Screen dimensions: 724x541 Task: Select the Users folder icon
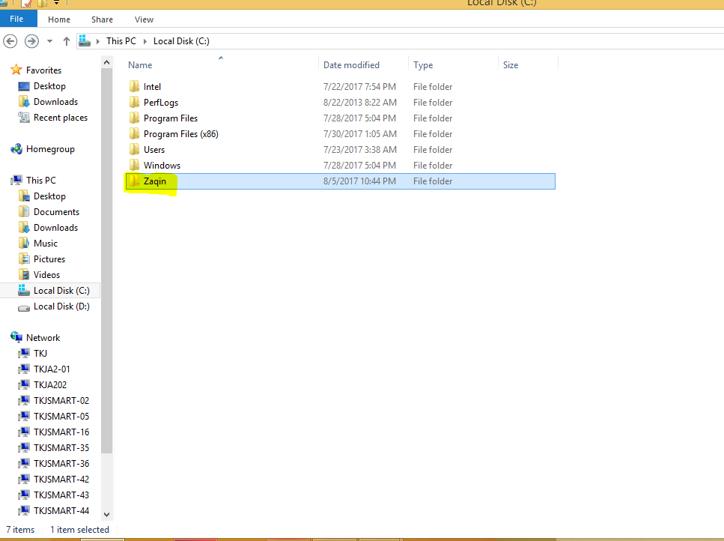point(134,149)
